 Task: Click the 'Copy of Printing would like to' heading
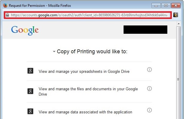pos(92,52)
